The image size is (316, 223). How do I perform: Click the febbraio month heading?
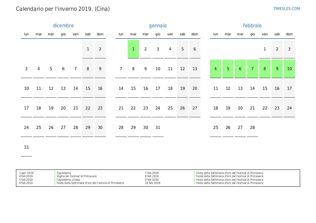252,26
